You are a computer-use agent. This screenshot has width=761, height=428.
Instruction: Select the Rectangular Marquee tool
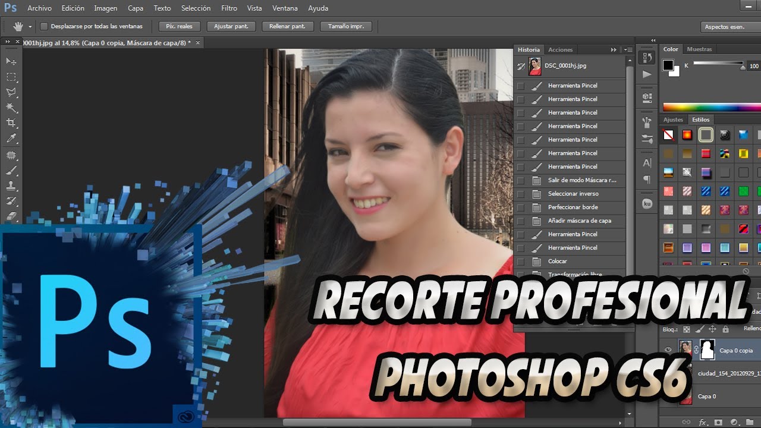(x=11, y=77)
